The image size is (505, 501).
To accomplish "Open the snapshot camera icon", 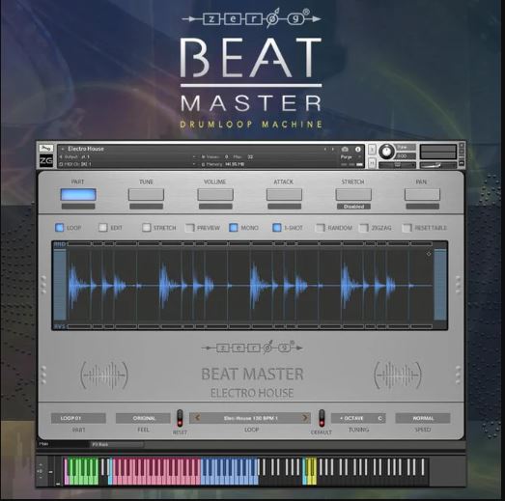I will pyautogui.click(x=345, y=149).
